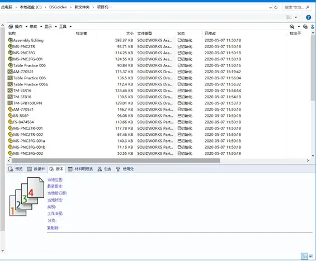Expand the address bar history dropdown chevron
Image resolution: width=316 pixels, height=261 pixels.
tap(270, 7)
